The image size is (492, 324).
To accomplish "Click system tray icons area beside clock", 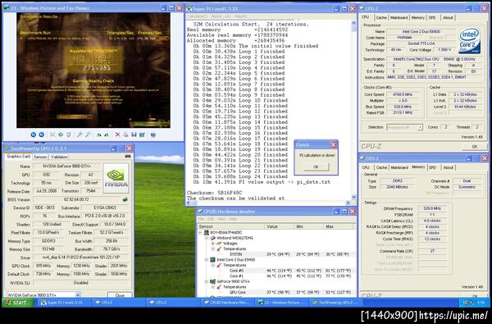I will [x=469, y=303].
